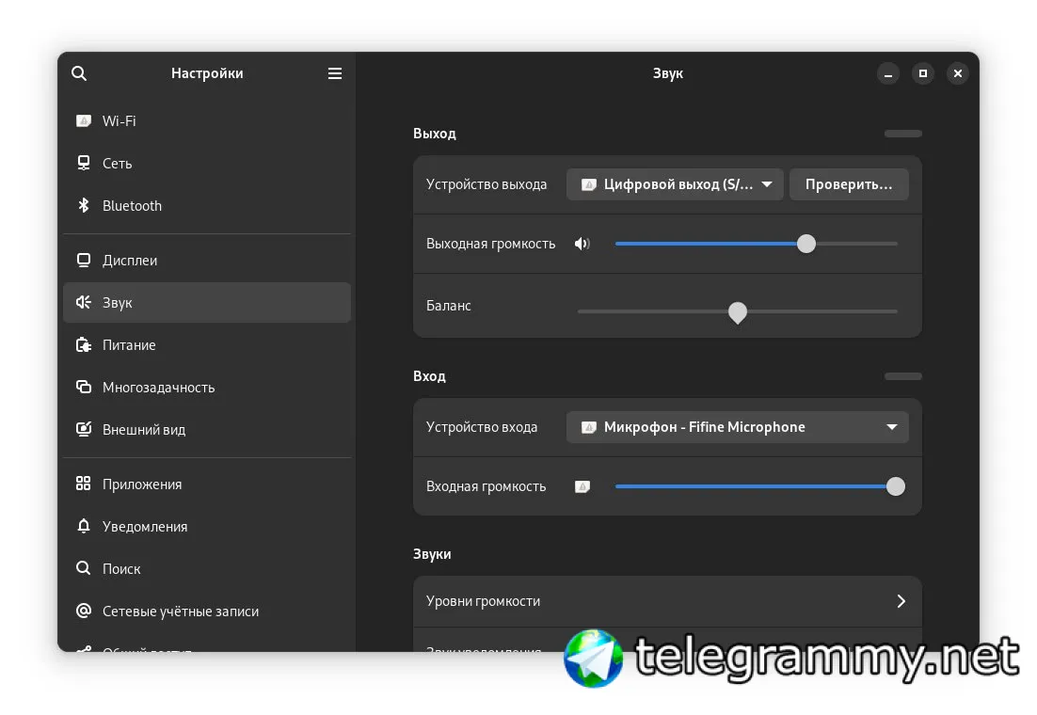
Task: Open Уведомления settings
Action: (207, 526)
